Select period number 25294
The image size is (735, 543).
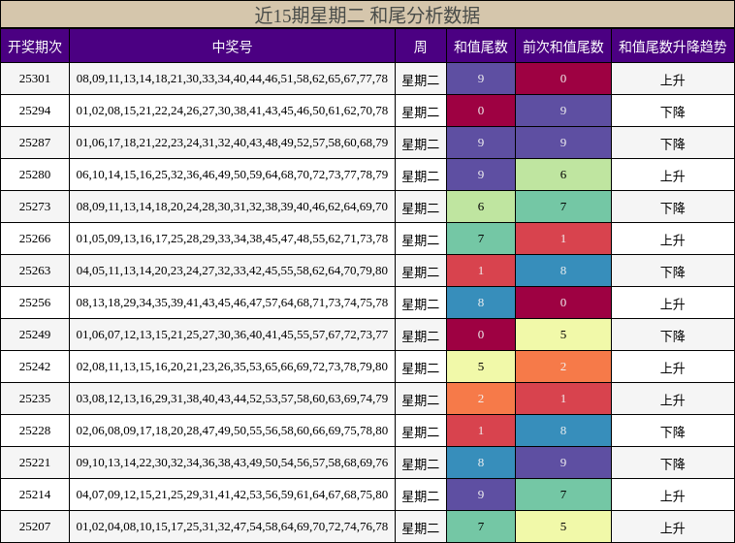(35, 111)
